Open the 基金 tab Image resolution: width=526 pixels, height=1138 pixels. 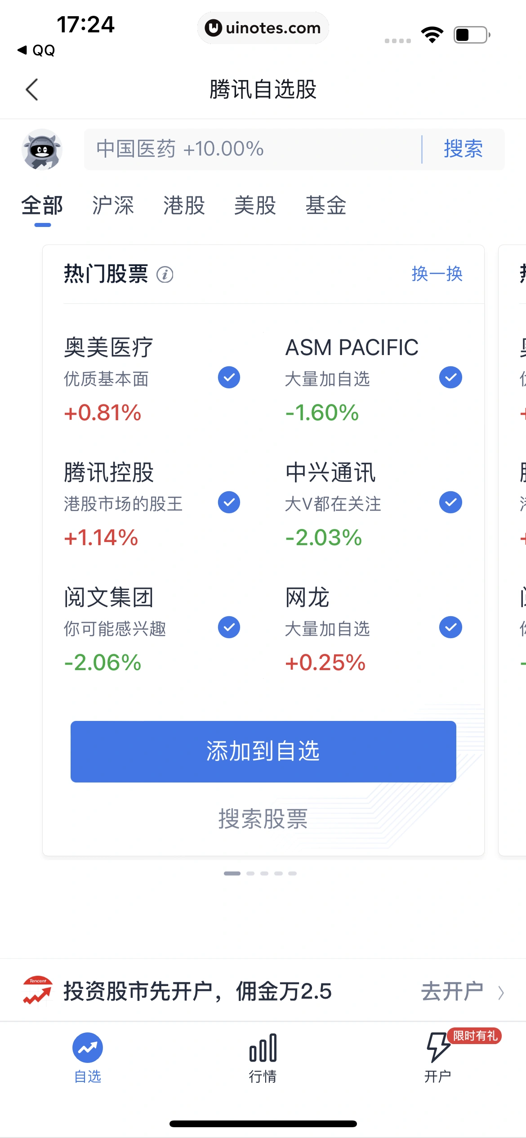(326, 205)
